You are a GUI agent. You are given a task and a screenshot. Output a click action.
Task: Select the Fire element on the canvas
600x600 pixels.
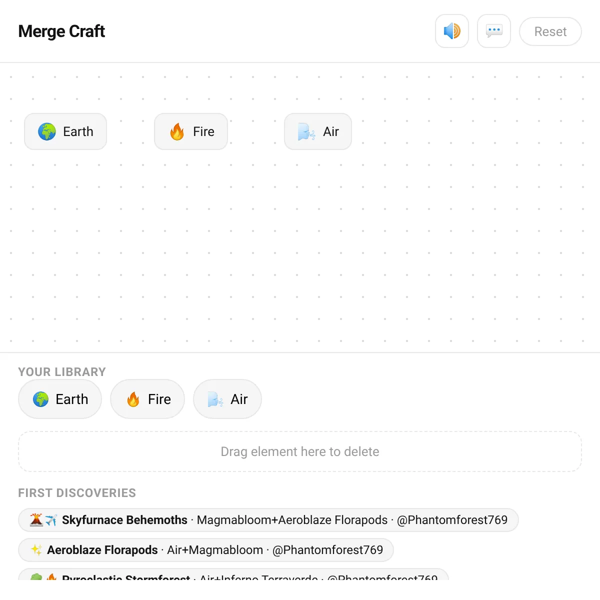click(191, 131)
